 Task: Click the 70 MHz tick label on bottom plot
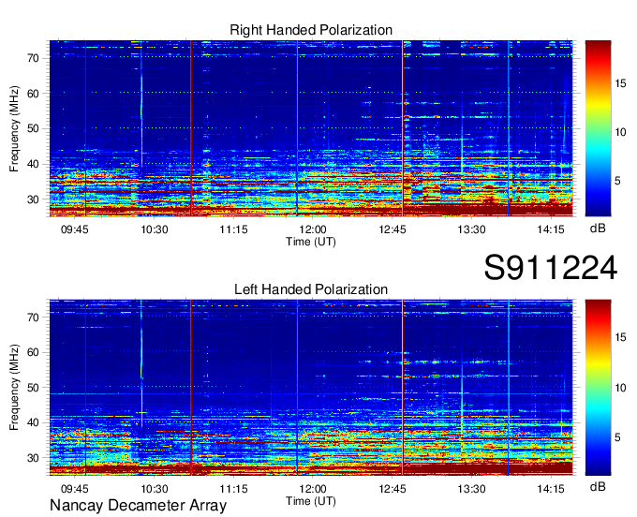[34, 318]
